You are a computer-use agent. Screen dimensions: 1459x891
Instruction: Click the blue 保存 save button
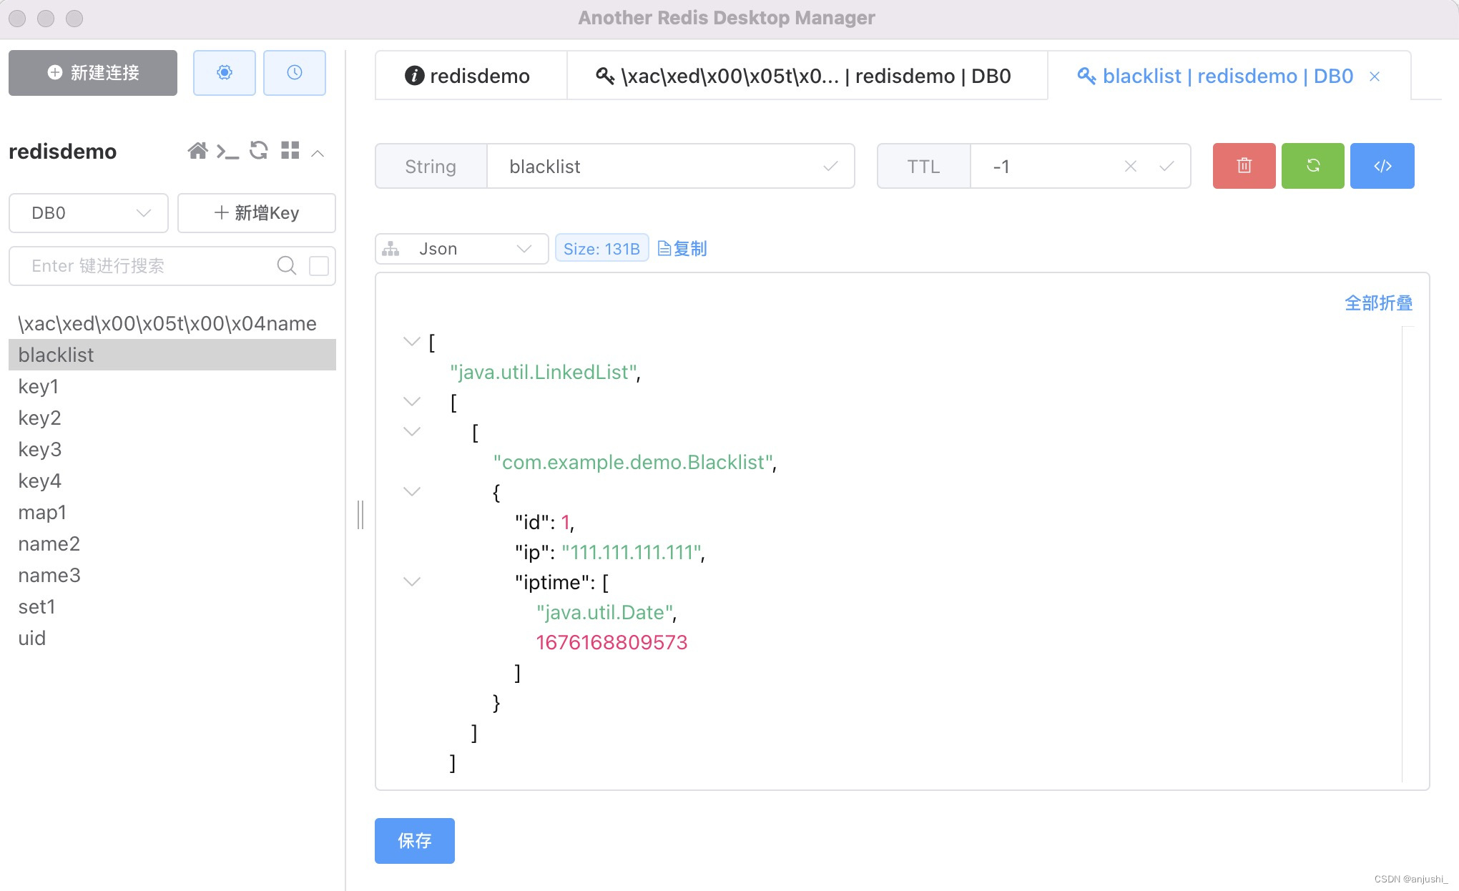point(414,840)
